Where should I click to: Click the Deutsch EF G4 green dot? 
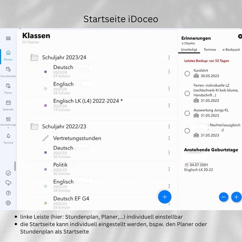click(46, 203)
